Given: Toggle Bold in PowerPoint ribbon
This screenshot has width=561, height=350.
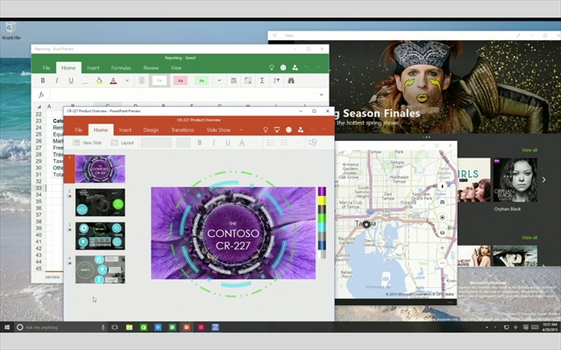Looking at the screenshot, I should pyautogui.click(x=200, y=143).
